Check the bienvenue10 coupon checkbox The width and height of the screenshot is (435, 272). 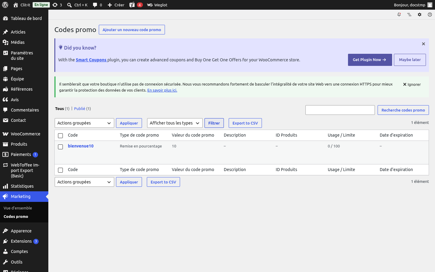tap(60, 147)
